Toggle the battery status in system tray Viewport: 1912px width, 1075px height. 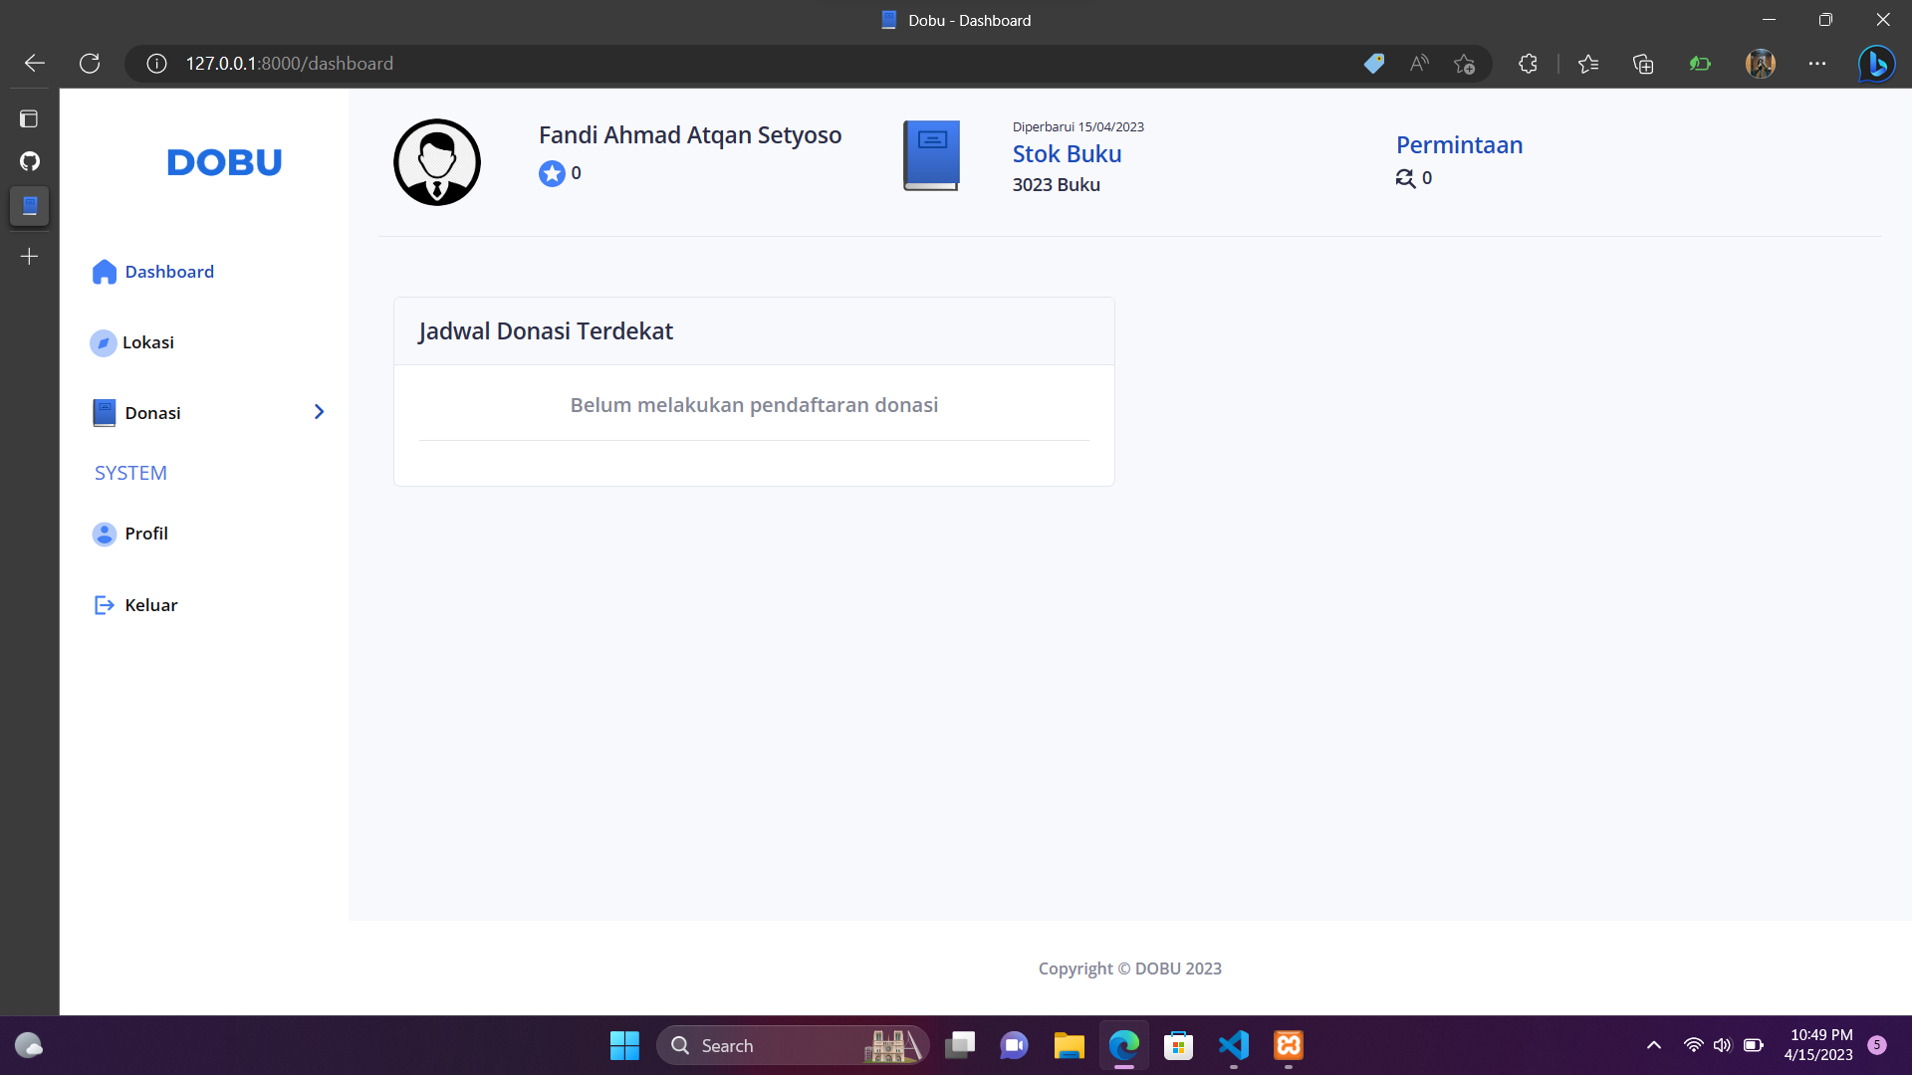tap(1753, 1045)
